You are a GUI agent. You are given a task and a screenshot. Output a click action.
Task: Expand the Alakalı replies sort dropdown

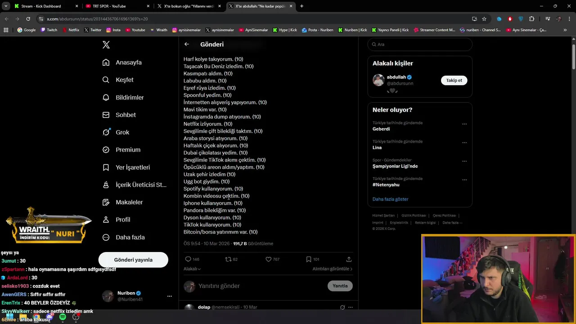(x=192, y=269)
